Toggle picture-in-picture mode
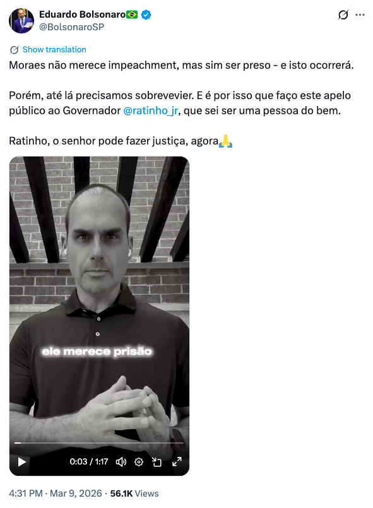 pyautogui.click(x=157, y=462)
